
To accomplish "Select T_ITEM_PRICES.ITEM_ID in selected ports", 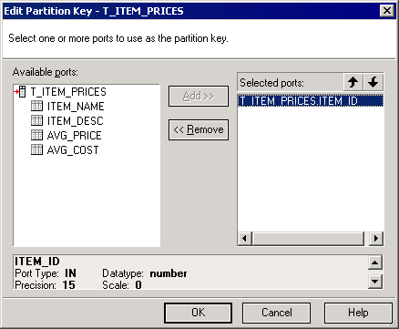I will coord(311,101).
